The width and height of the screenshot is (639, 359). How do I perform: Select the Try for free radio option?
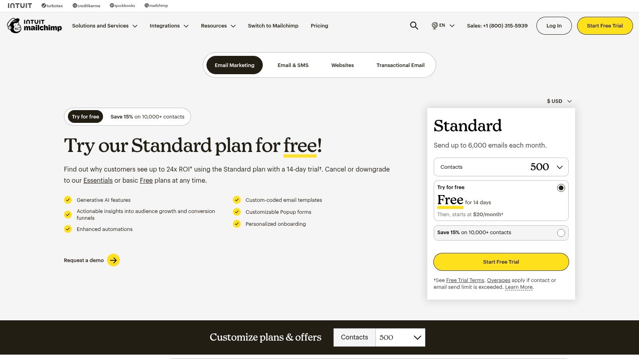point(561,187)
